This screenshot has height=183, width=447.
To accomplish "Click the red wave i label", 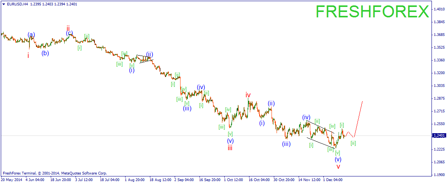I will point(28,56).
